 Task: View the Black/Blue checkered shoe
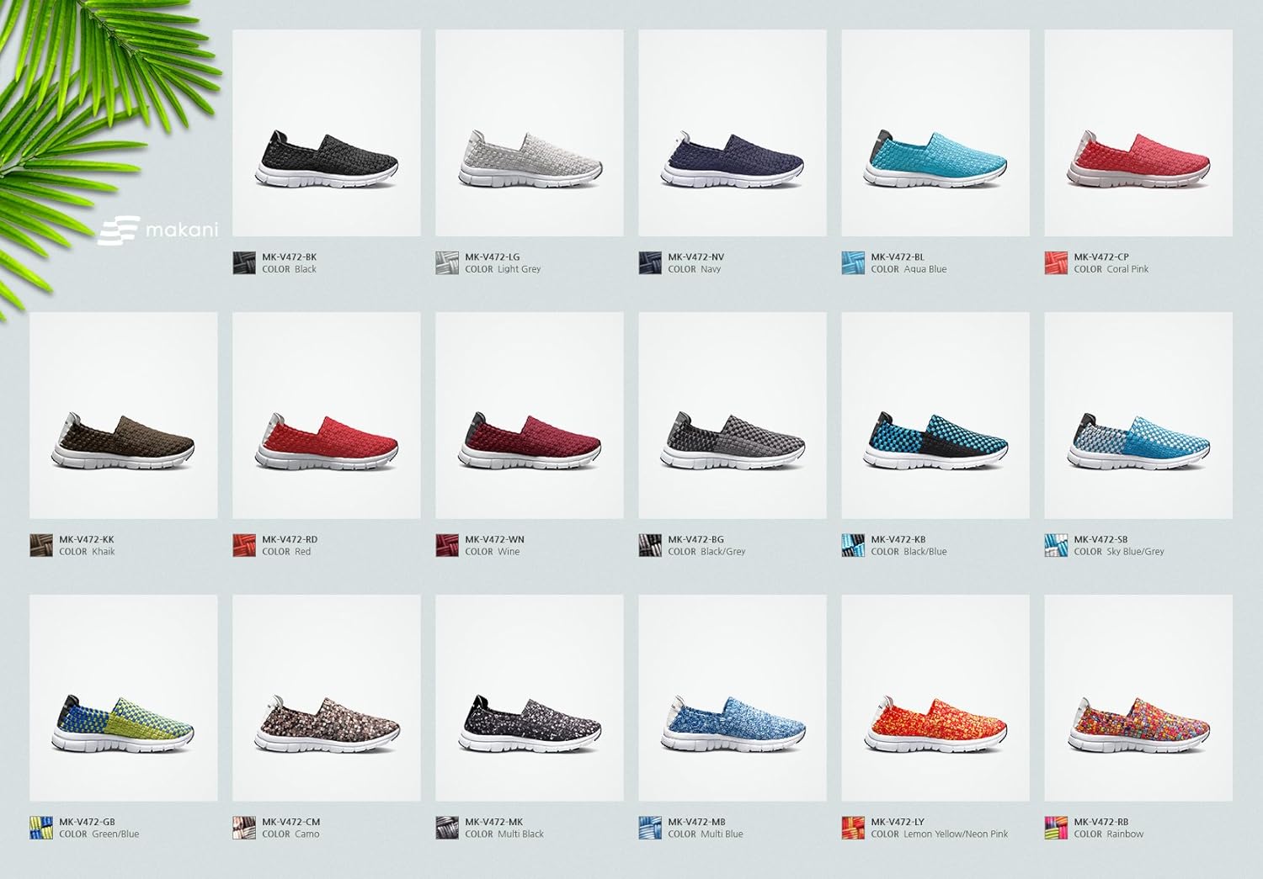pyautogui.click(x=935, y=416)
